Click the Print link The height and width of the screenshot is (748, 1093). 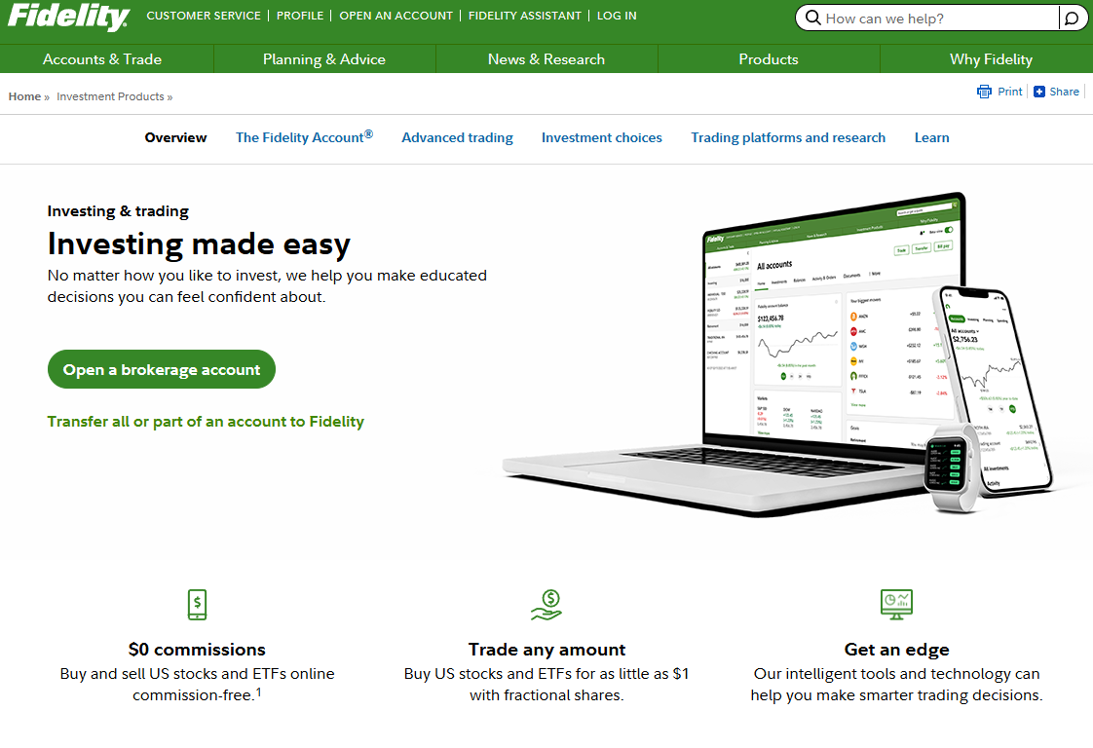click(1009, 92)
